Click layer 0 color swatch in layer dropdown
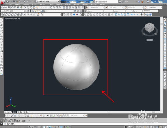 pyautogui.click(x=44, y=11)
